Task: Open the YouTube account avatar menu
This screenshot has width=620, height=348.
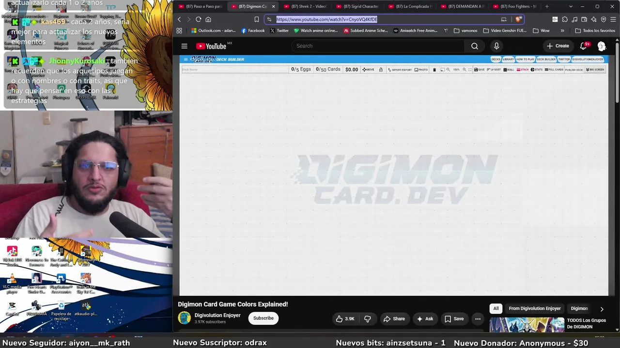Action: 602,46
